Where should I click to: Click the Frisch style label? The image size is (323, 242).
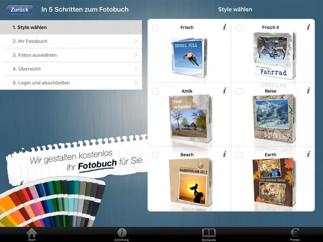click(187, 27)
